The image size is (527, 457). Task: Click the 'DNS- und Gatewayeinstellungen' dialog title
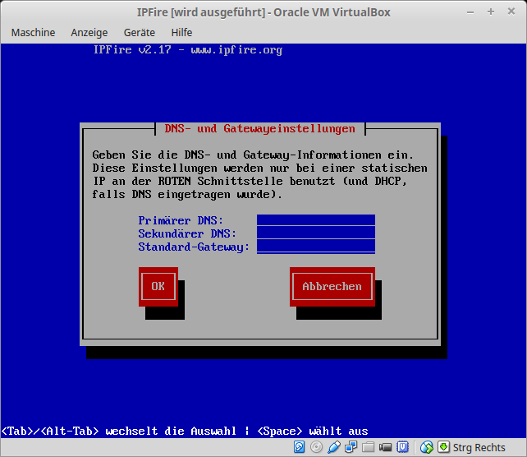pos(259,128)
